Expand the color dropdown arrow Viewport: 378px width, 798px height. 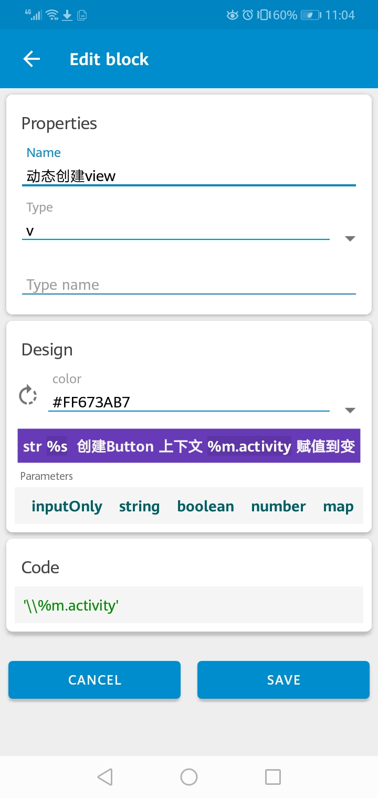click(350, 410)
